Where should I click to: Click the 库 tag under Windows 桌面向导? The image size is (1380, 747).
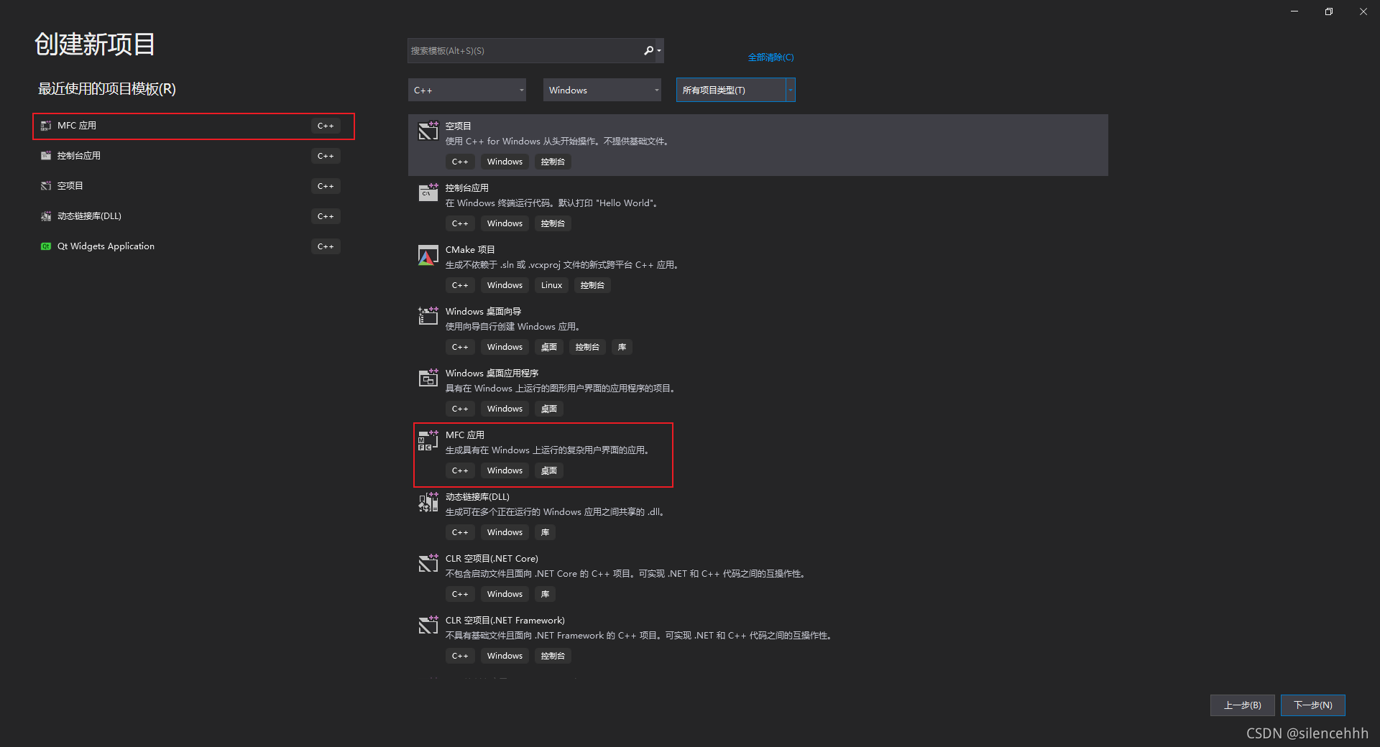(x=622, y=347)
